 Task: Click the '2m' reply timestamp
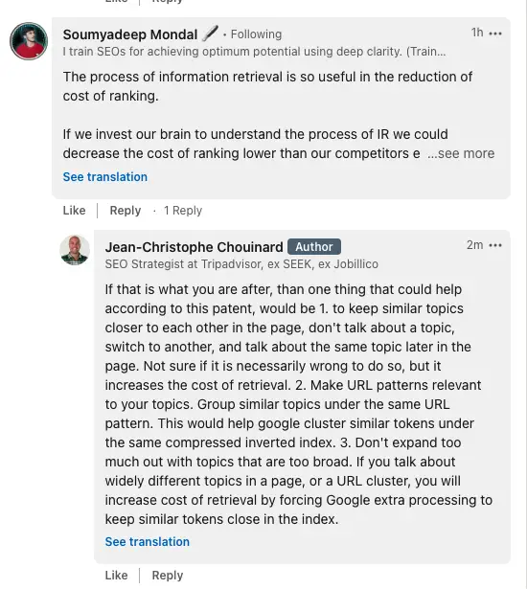tap(474, 245)
